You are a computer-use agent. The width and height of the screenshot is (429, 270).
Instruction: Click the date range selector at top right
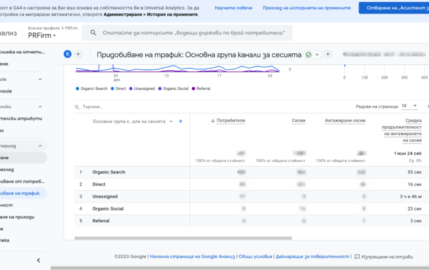click(384, 54)
